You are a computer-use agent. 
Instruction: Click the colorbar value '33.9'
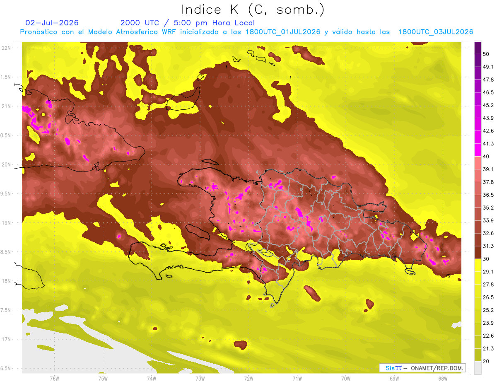pos(488,220)
